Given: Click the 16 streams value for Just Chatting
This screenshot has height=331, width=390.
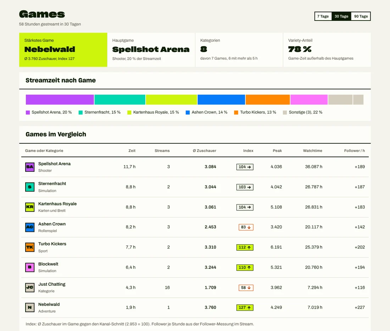Looking at the screenshot, I should [167, 287].
